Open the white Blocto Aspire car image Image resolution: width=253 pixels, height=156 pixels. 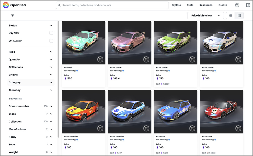click(x=222, y=43)
